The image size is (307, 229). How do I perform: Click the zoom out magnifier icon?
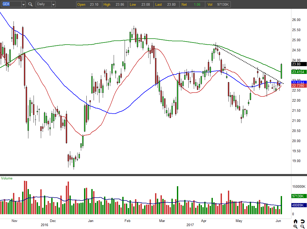tap(303, 226)
